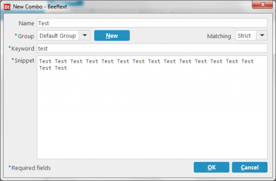Screen dimensions: 276x181
Task: Click the Matching label
Action: (x=219, y=36)
